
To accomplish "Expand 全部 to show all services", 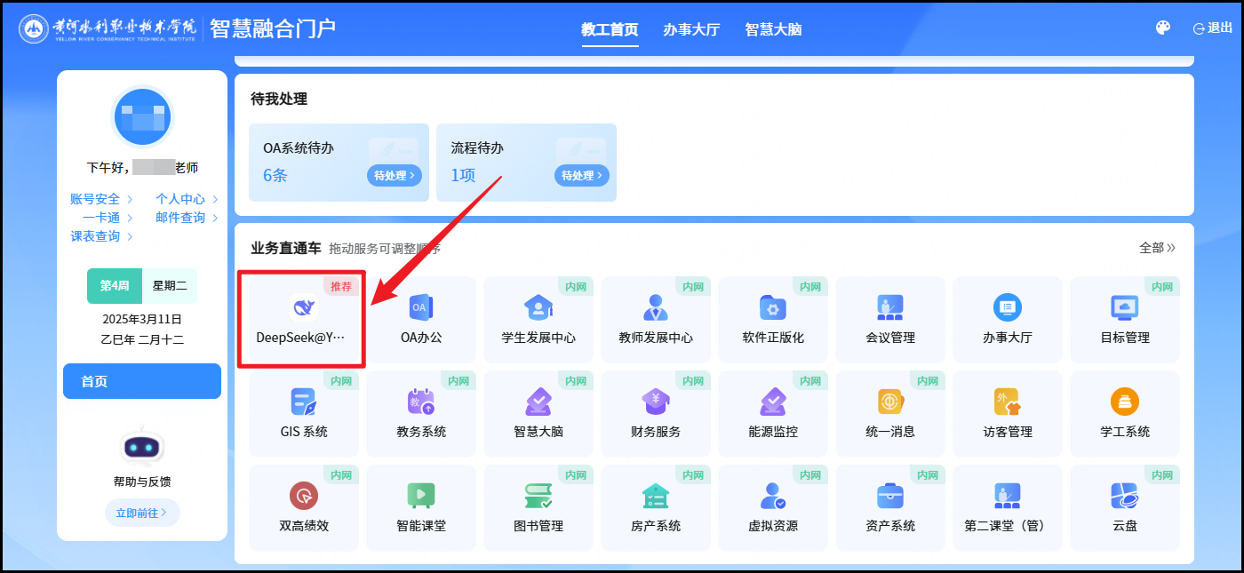I will [x=1157, y=248].
